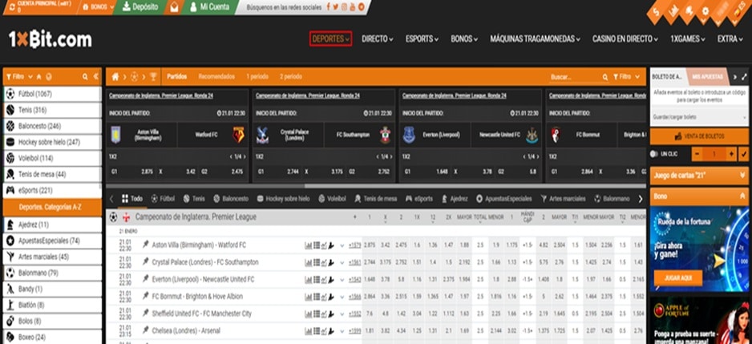Open the Instagram social icon
Viewport: 752px width, 344px height.
[345, 6]
